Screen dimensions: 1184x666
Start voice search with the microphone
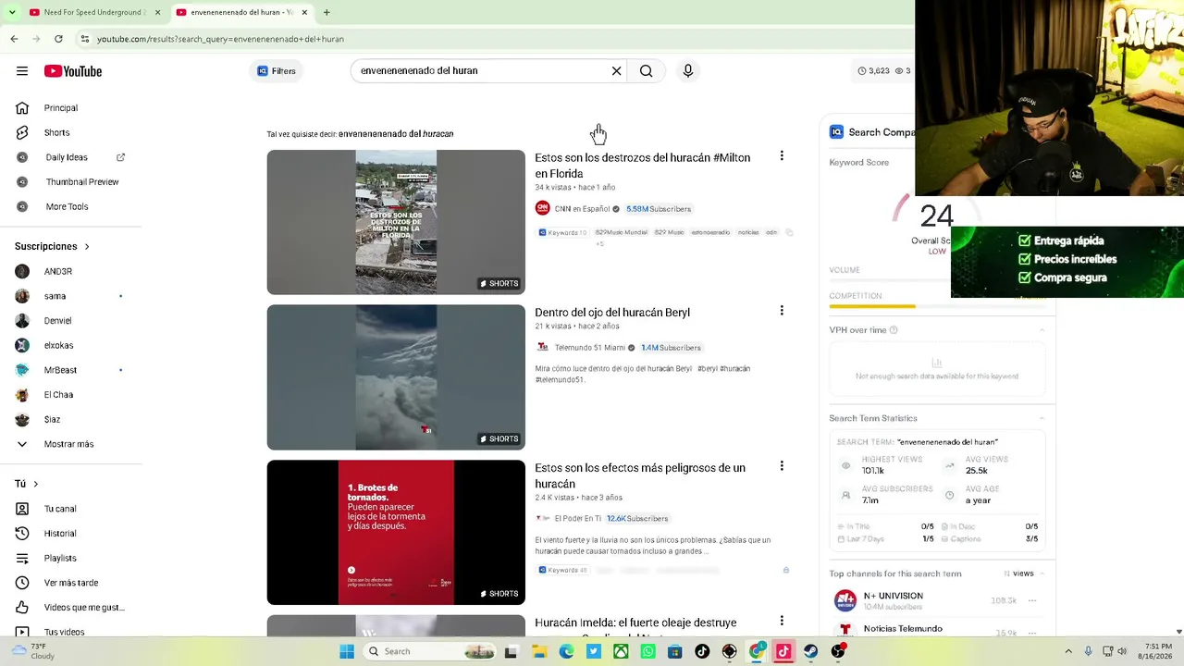(x=688, y=71)
